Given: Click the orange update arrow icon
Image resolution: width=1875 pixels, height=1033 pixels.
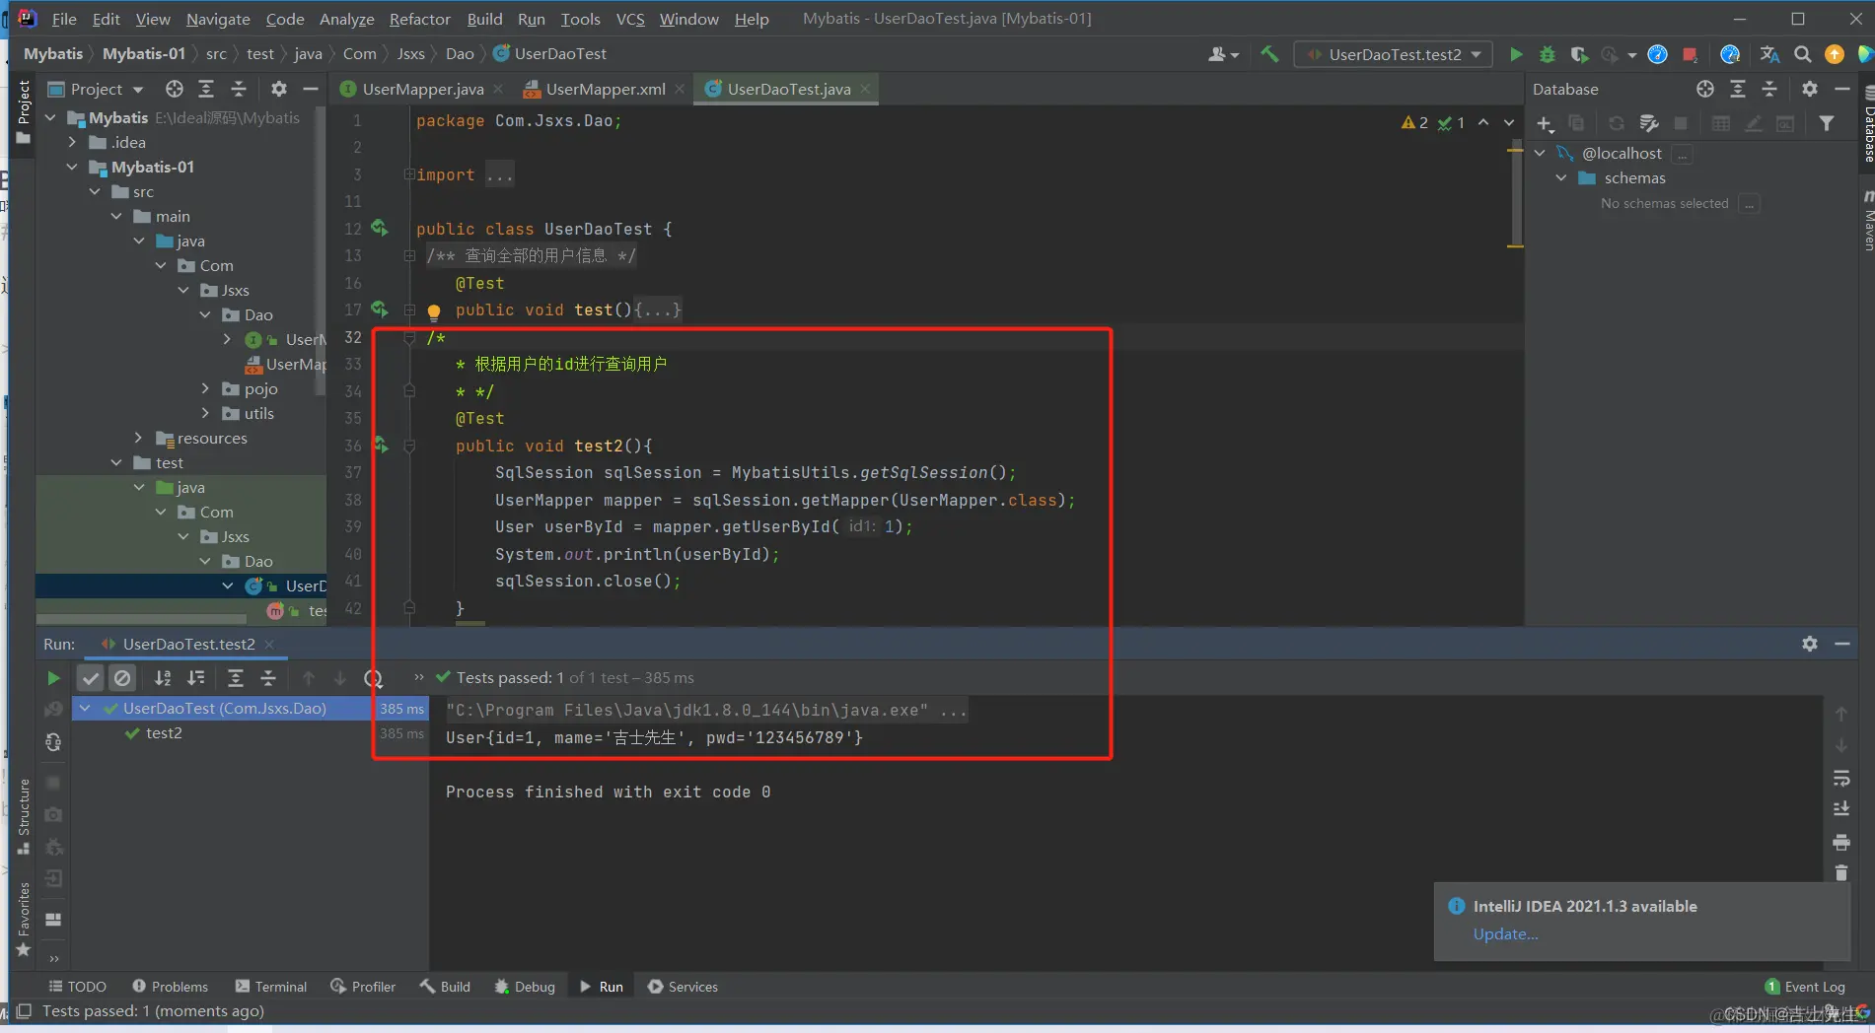Looking at the screenshot, I should pyautogui.click(x=1835, y=54).
